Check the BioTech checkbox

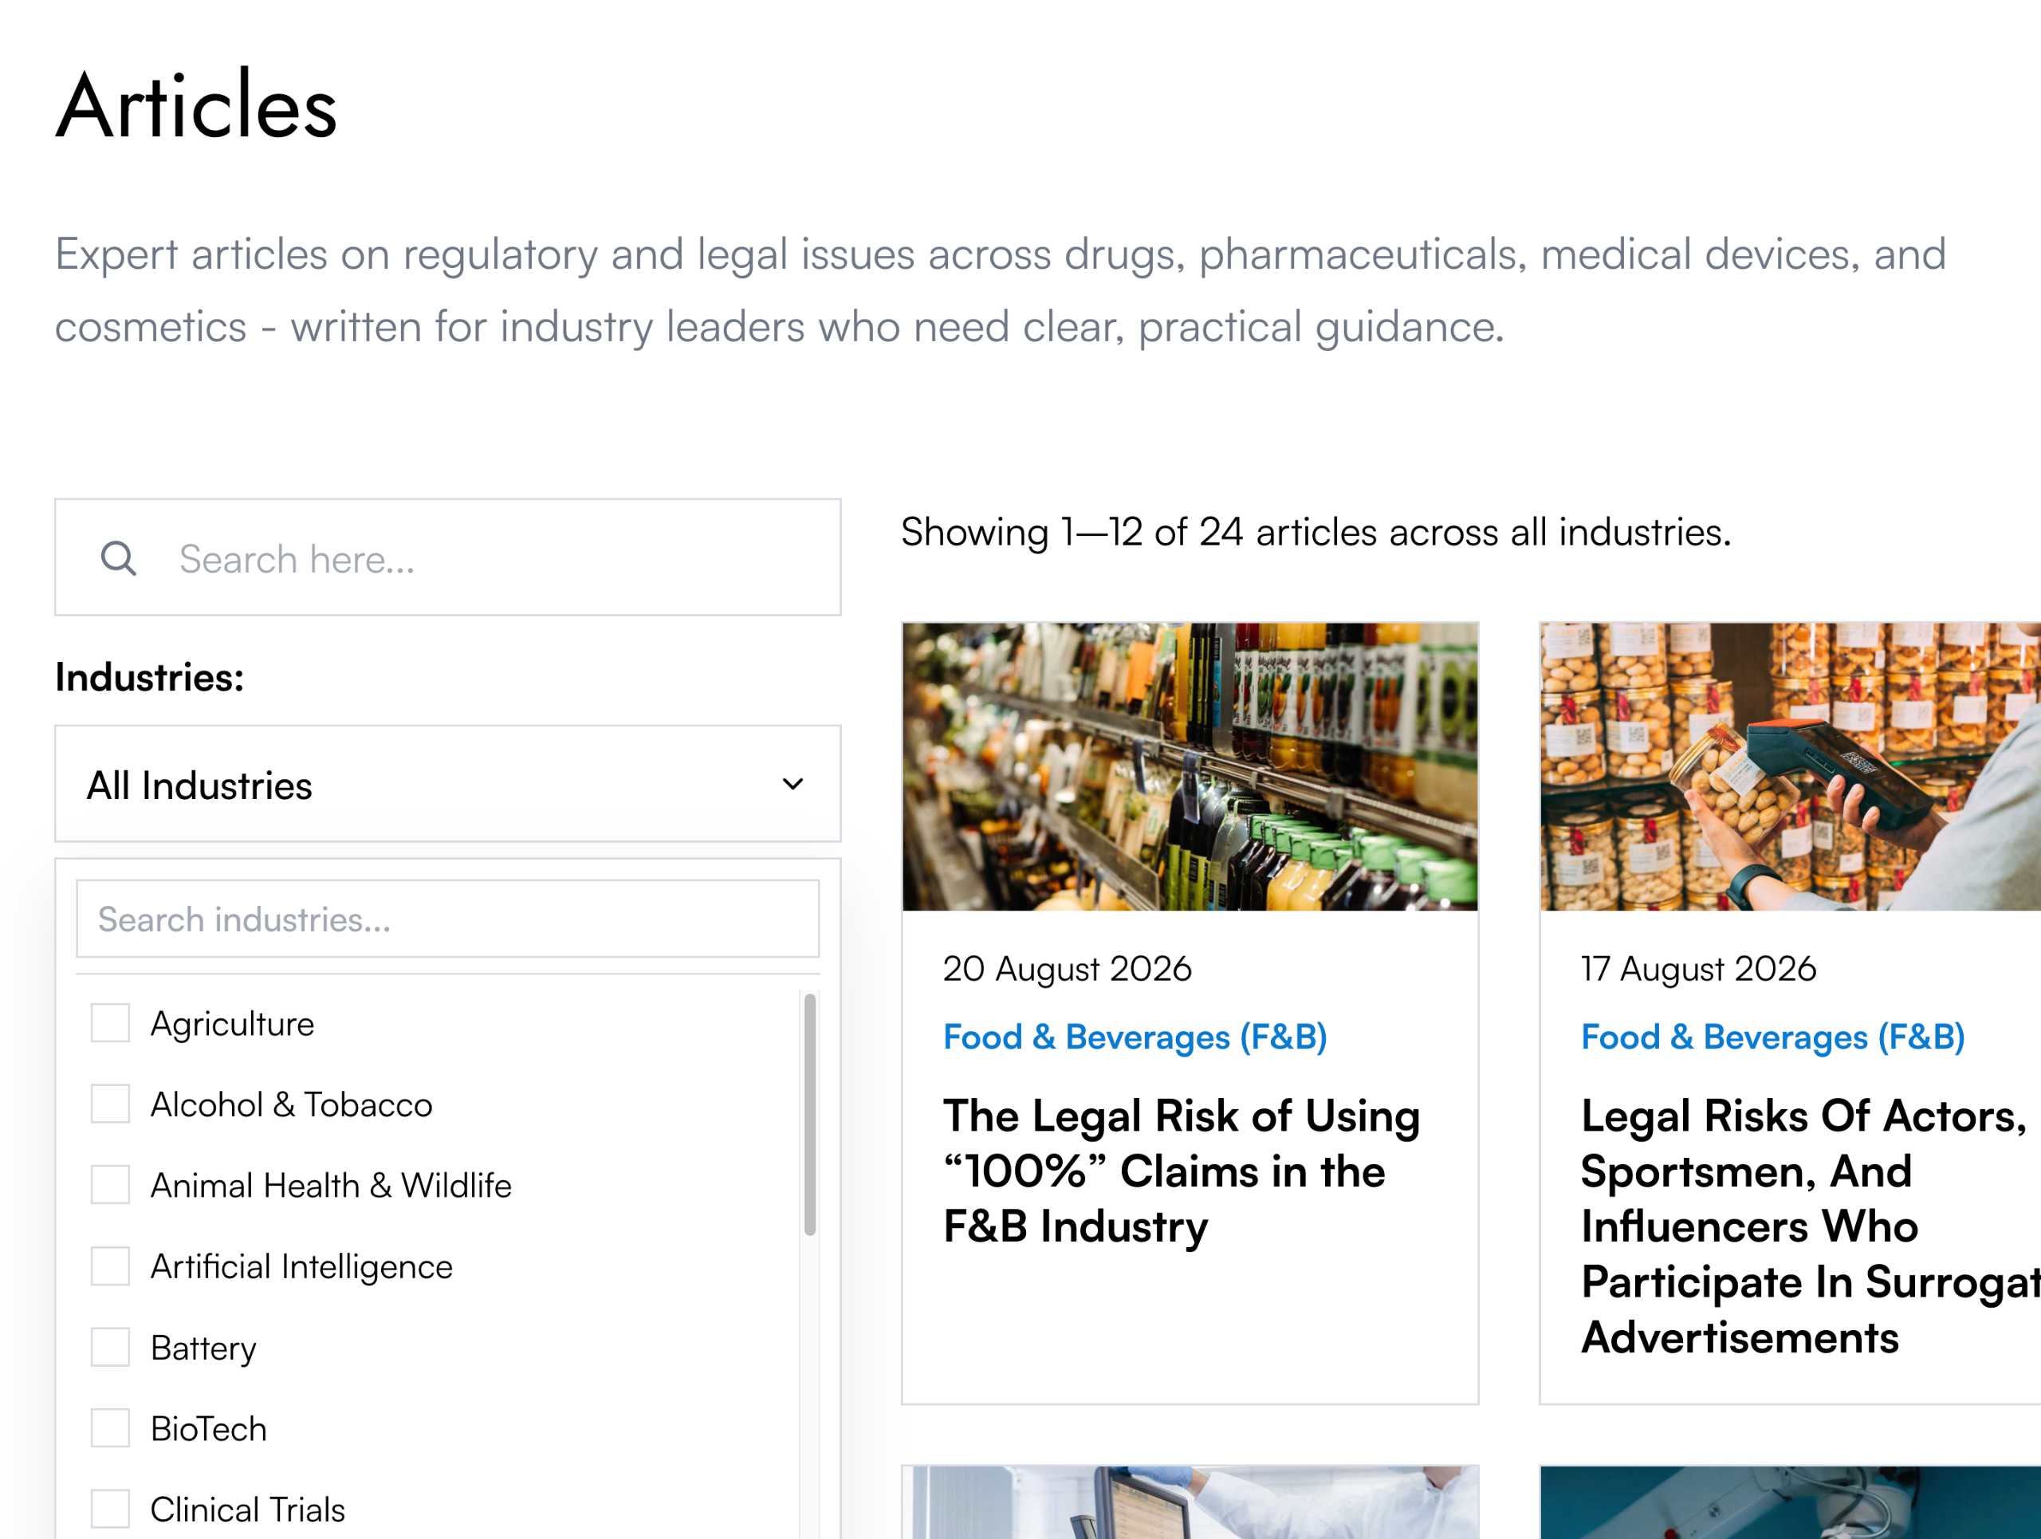pyautogui.click(x=110, y=1428)
